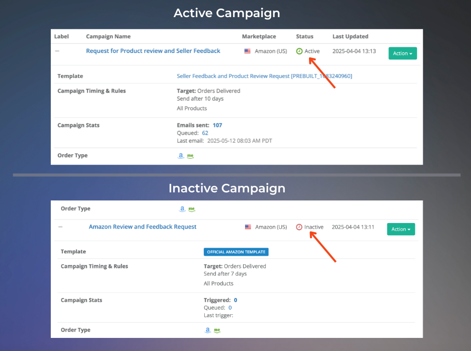Click the Amazon icon in the Order Type row under the inactive campaign's stats
Screen dimensions: 471x351
click(207, 330)
